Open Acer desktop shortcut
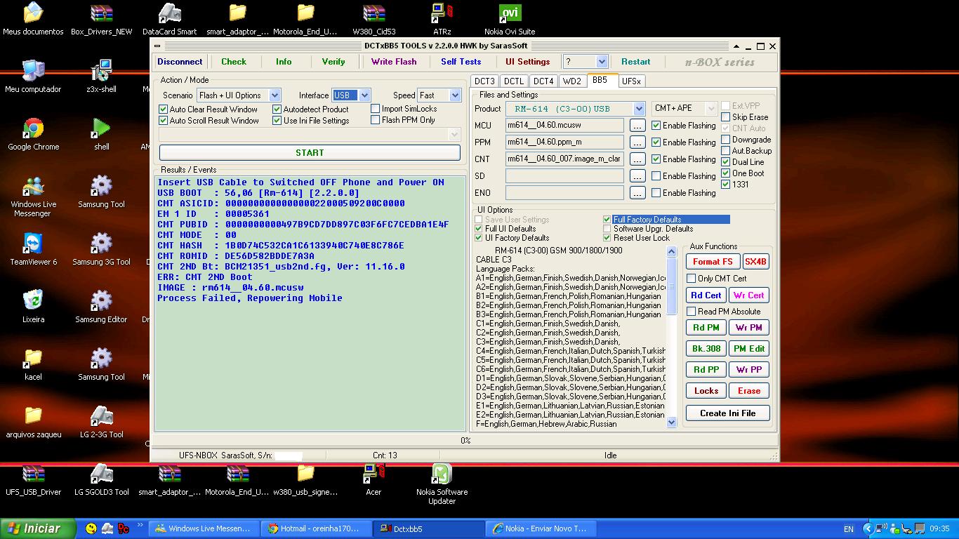 (373, 479)
